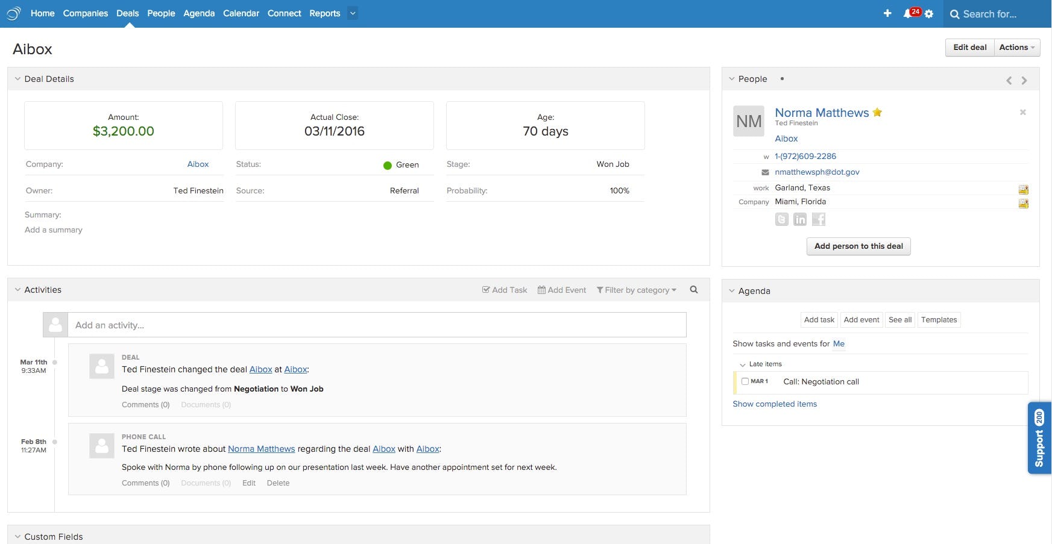Click the Twitter icon for Norma Matthews
This screenshot has width=1052, height=544.
coord(781,219)
